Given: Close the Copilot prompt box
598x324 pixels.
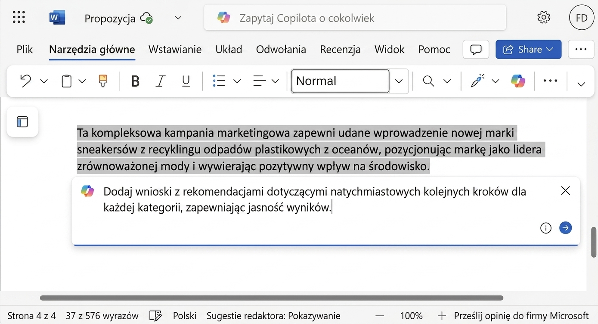Looking at the screenshot, I should click(x=565, y=190).
